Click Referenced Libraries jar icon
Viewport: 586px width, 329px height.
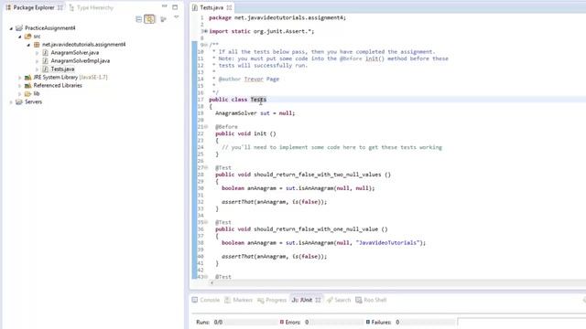point(27,85)
